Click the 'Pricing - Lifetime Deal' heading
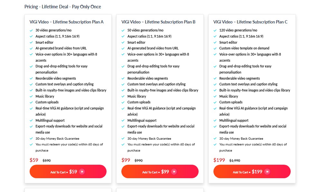The image size is (310, 192). coord(62,6)
